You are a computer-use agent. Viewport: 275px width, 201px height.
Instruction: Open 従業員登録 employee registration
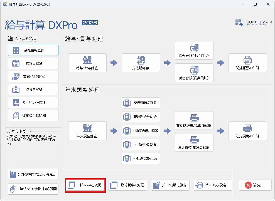(33, 90)
